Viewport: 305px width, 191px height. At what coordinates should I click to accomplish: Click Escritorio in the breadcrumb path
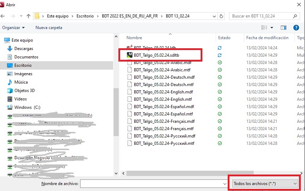tap(85, 16)
